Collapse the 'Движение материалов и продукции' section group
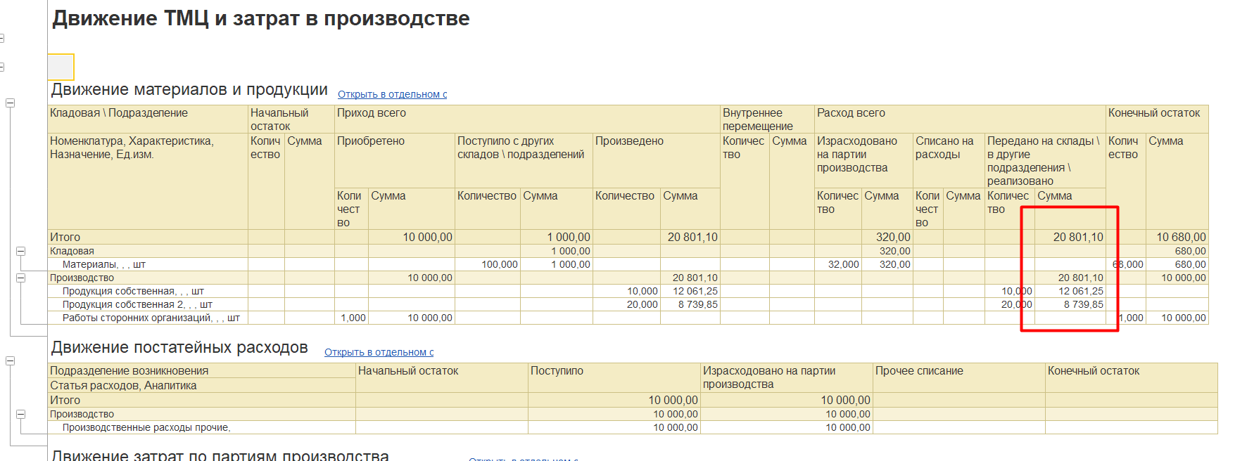Image resolution: width=1247 pixels, height=461 pixels. pos(11,103)
